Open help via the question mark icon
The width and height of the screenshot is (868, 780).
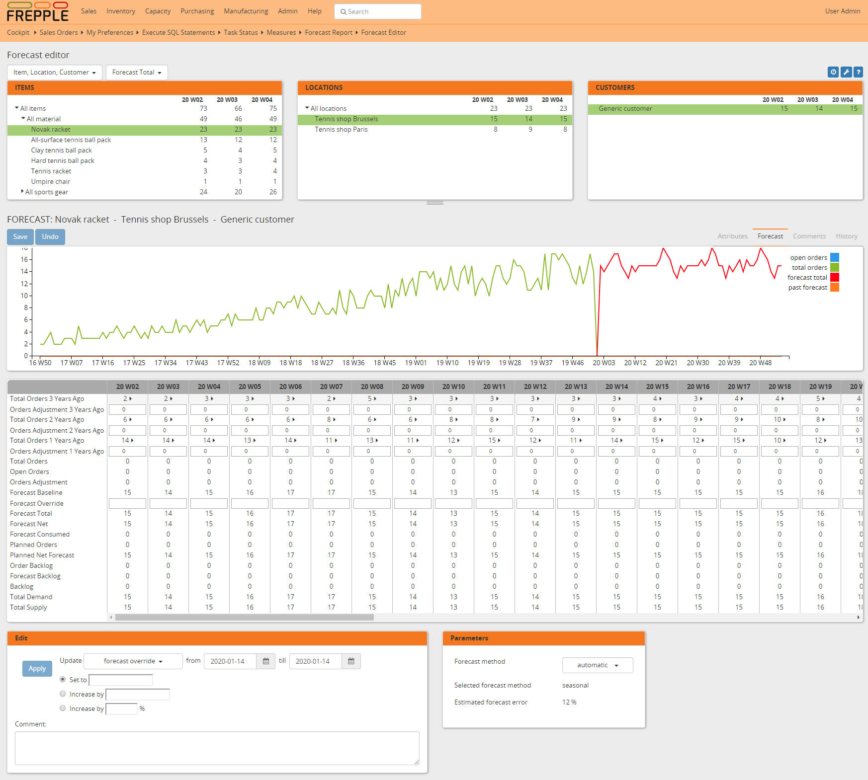(x=859, y=72)
